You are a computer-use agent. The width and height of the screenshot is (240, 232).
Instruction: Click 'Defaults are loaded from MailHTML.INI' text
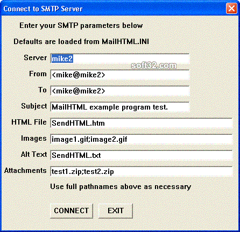point(81,41)
